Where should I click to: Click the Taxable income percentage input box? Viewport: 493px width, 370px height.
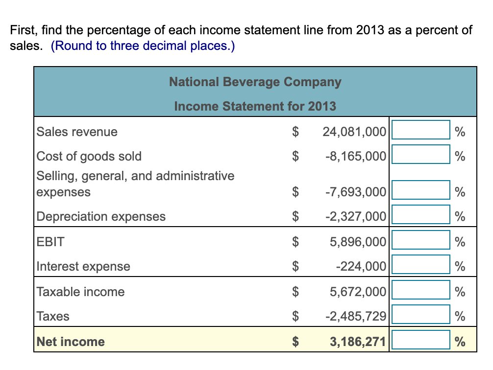(x=420, y=291)
